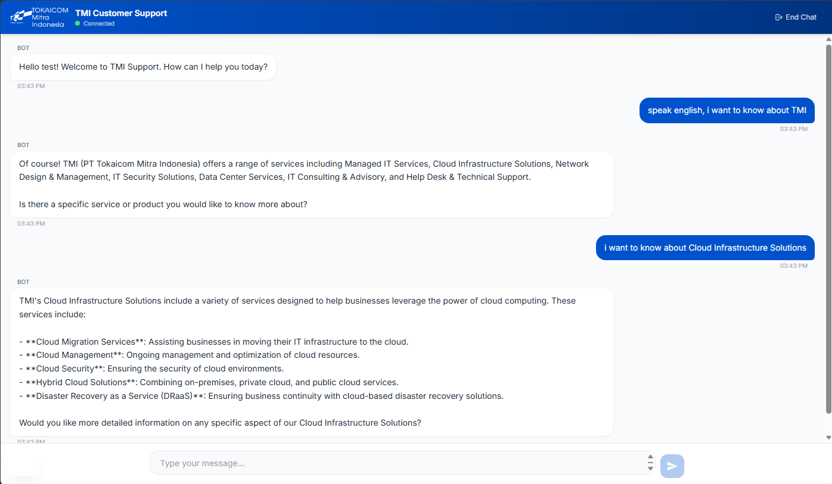The image size is (832, 484).
Task: Click the End Chat button
Action: point(796,17)
